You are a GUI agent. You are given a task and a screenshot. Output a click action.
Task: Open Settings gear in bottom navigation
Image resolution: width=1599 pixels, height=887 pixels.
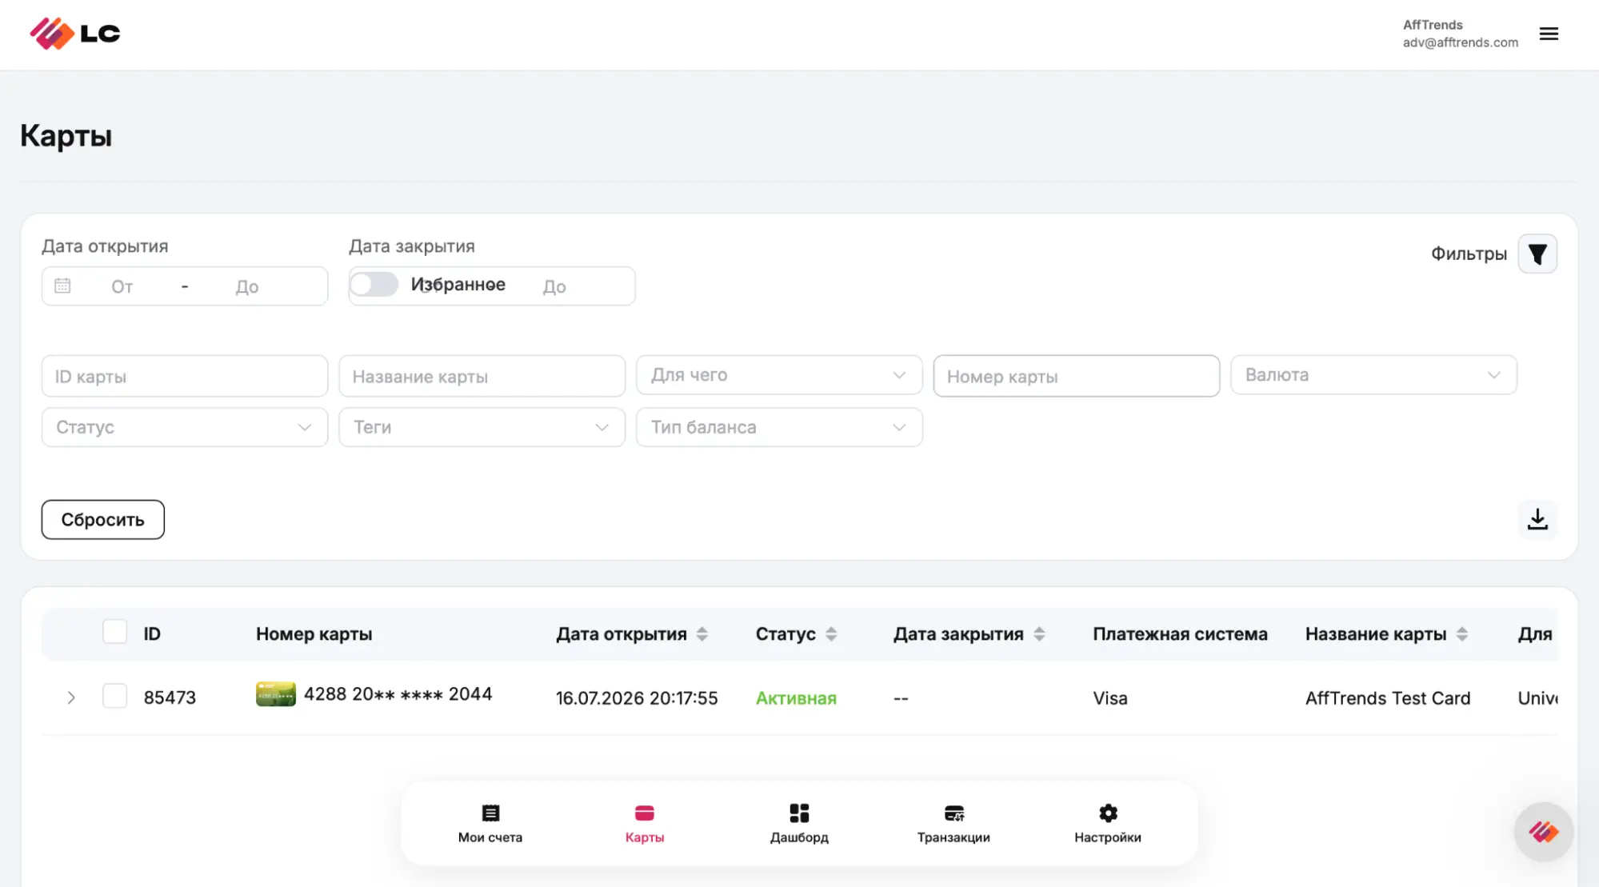pyautogui.click(x=1108, y=824)
